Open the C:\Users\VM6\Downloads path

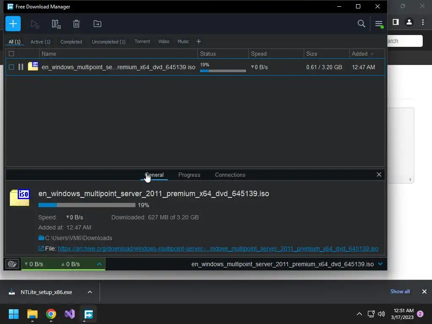point(78,238)
